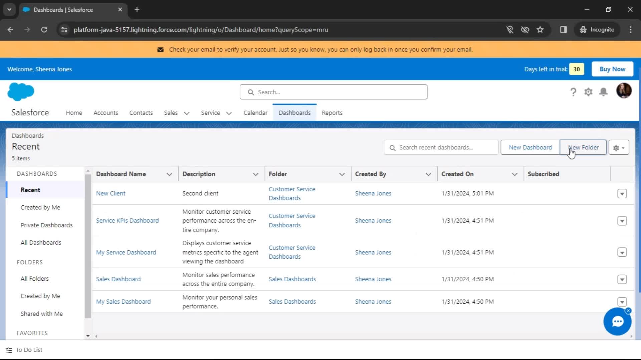This screenshot has height=360, width=641.
Task: Select Private Dashboards in sidebar
Action: point(46,225)
